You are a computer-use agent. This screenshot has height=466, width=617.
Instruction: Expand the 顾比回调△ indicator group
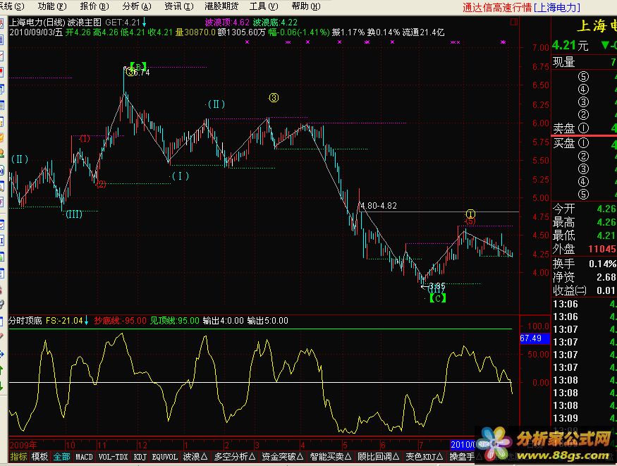tap(379, 457)
